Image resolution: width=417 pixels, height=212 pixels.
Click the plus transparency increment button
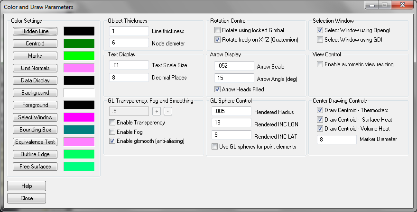pos(157,111)
